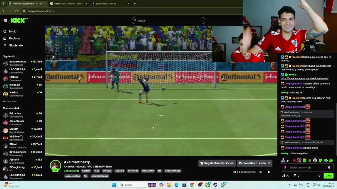Click the Buscar search field on Kick
Image resolution: width=337 pixels, height=189 pixels.
pos(168,20)
